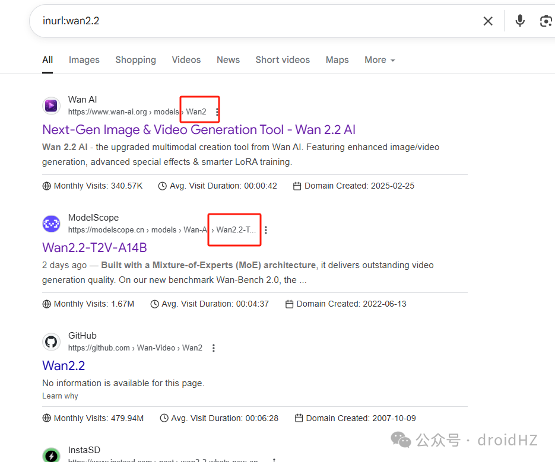Open the Next-Gen Image & Video Generation Tool link
Viewport: 555px width, 462px height.
click(199, 129)
